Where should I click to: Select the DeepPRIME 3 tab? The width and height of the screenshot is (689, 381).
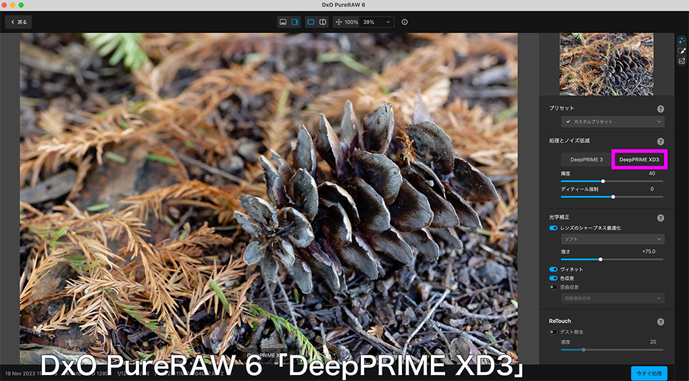click(586, 159)
